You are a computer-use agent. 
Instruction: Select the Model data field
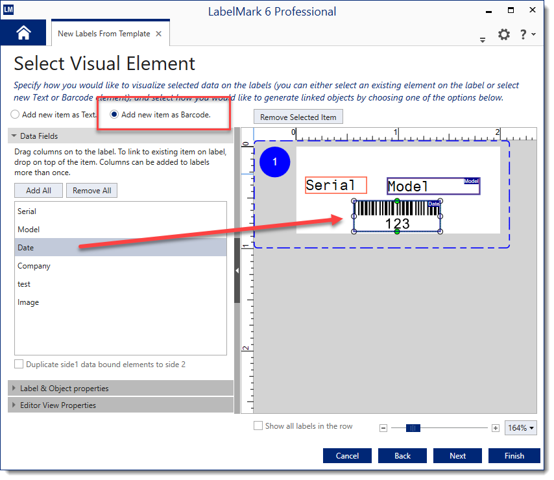point(121,230)
